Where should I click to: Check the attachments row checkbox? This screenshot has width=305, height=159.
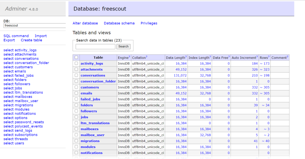point(76,69)
